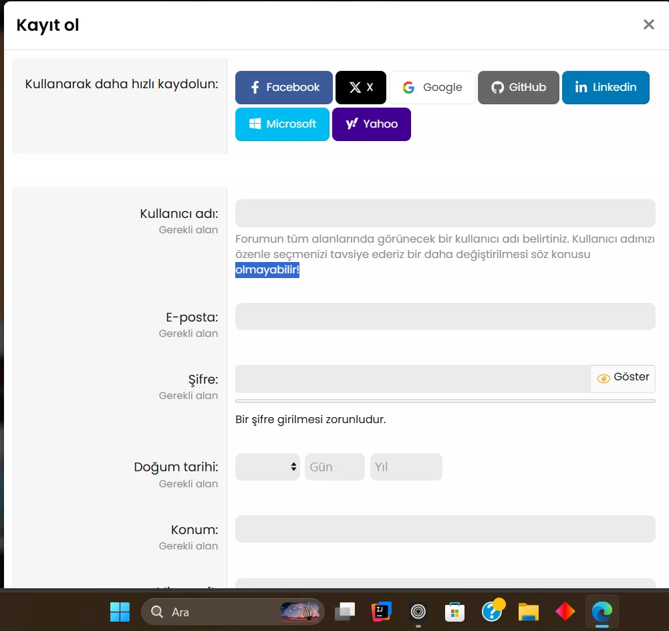Sign up using the Facebook button
Image resolution: width=669 pixels, height=631 pixels.
tap(284, 88)
